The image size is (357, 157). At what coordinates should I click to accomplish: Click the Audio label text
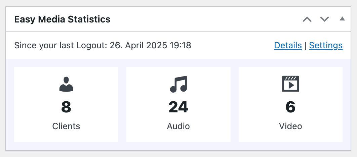pyautogui.click(x=178, y=126)
